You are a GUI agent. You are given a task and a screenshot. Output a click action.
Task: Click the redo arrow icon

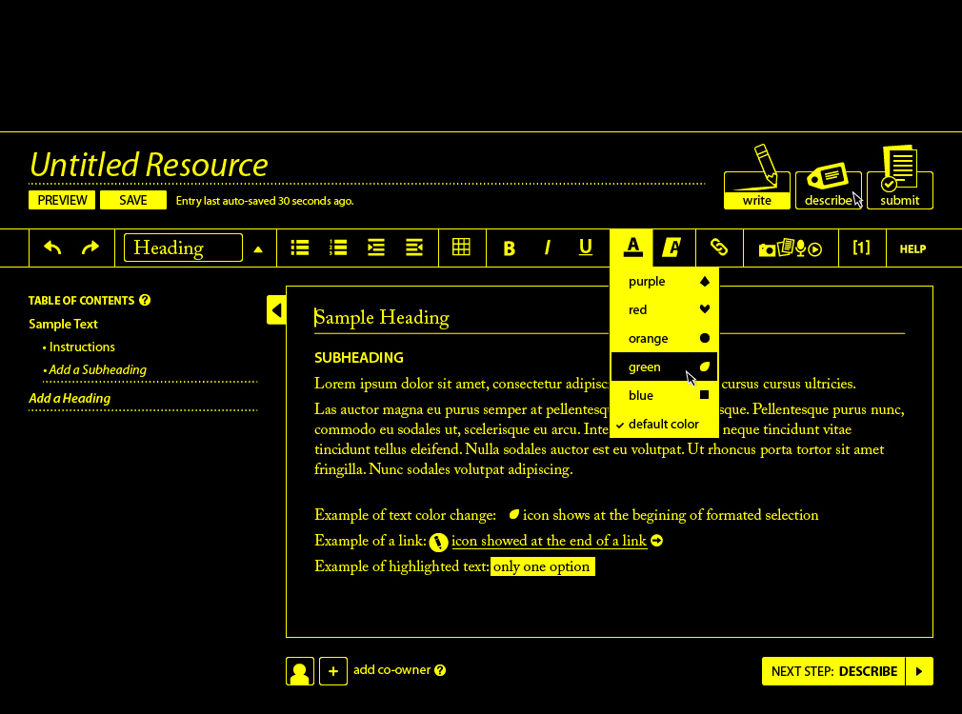tap(90, 248)
